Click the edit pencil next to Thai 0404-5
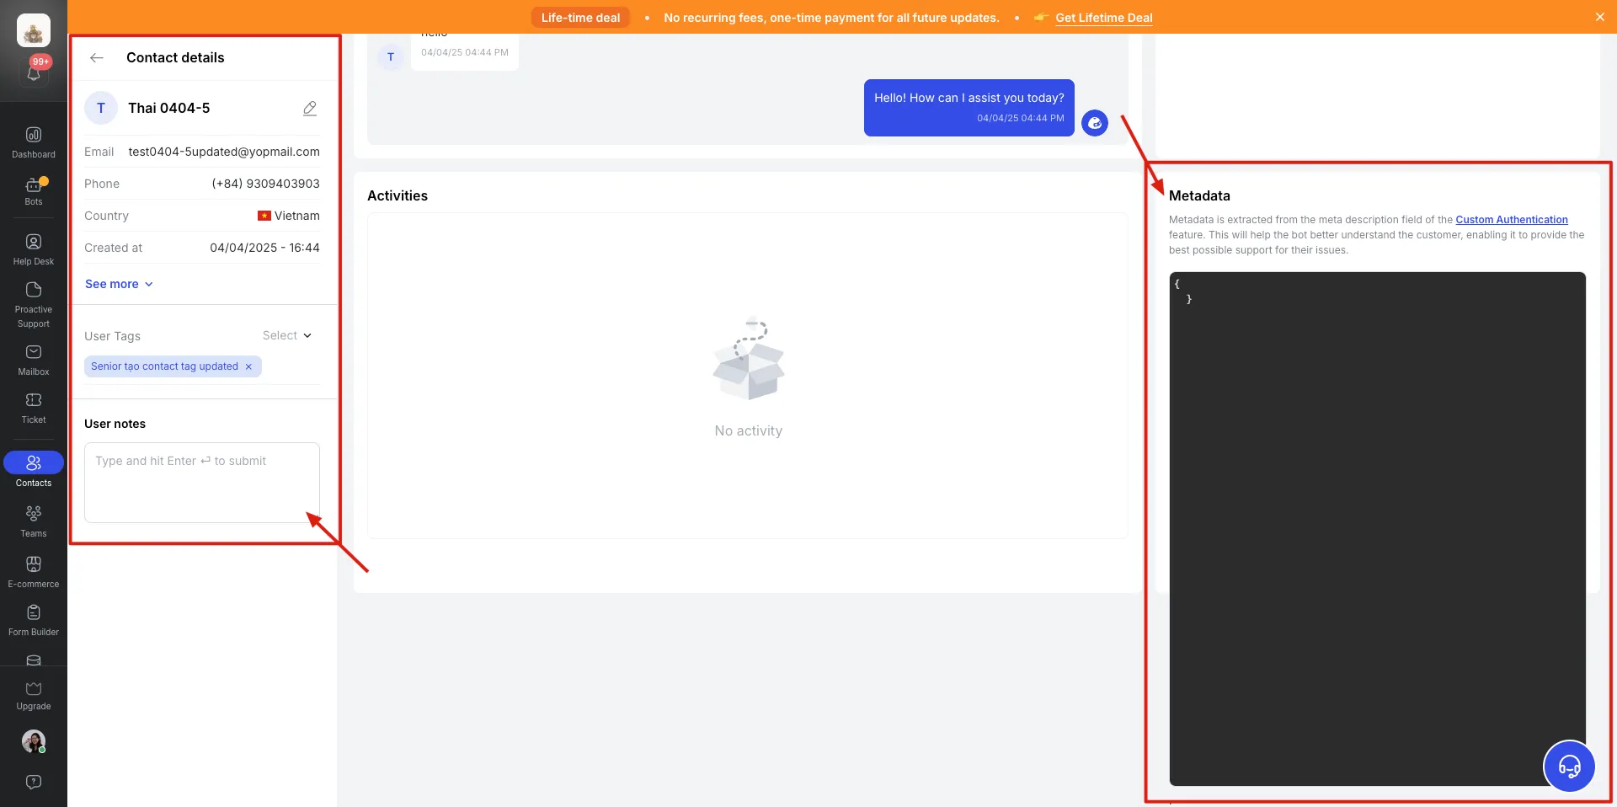Screen dimensions: 1617x807 [310, 109]
